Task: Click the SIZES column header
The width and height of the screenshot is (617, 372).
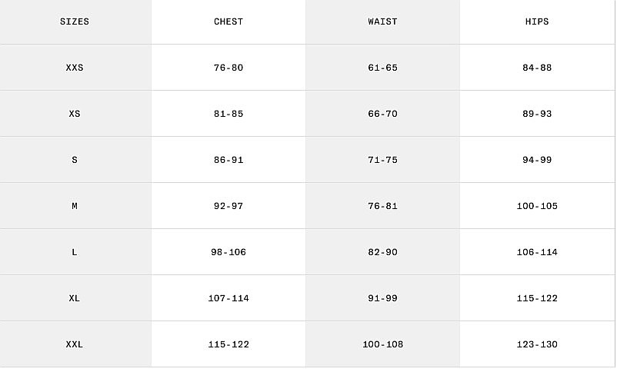Action: (x=75, y=22)
